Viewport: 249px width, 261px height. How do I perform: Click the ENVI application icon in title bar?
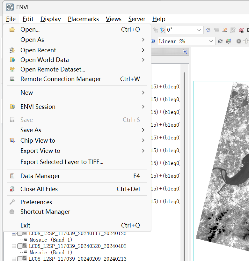(x=10, y=7)
